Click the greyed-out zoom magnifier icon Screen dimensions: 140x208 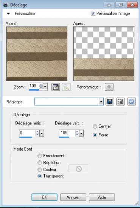pos(66,87)
